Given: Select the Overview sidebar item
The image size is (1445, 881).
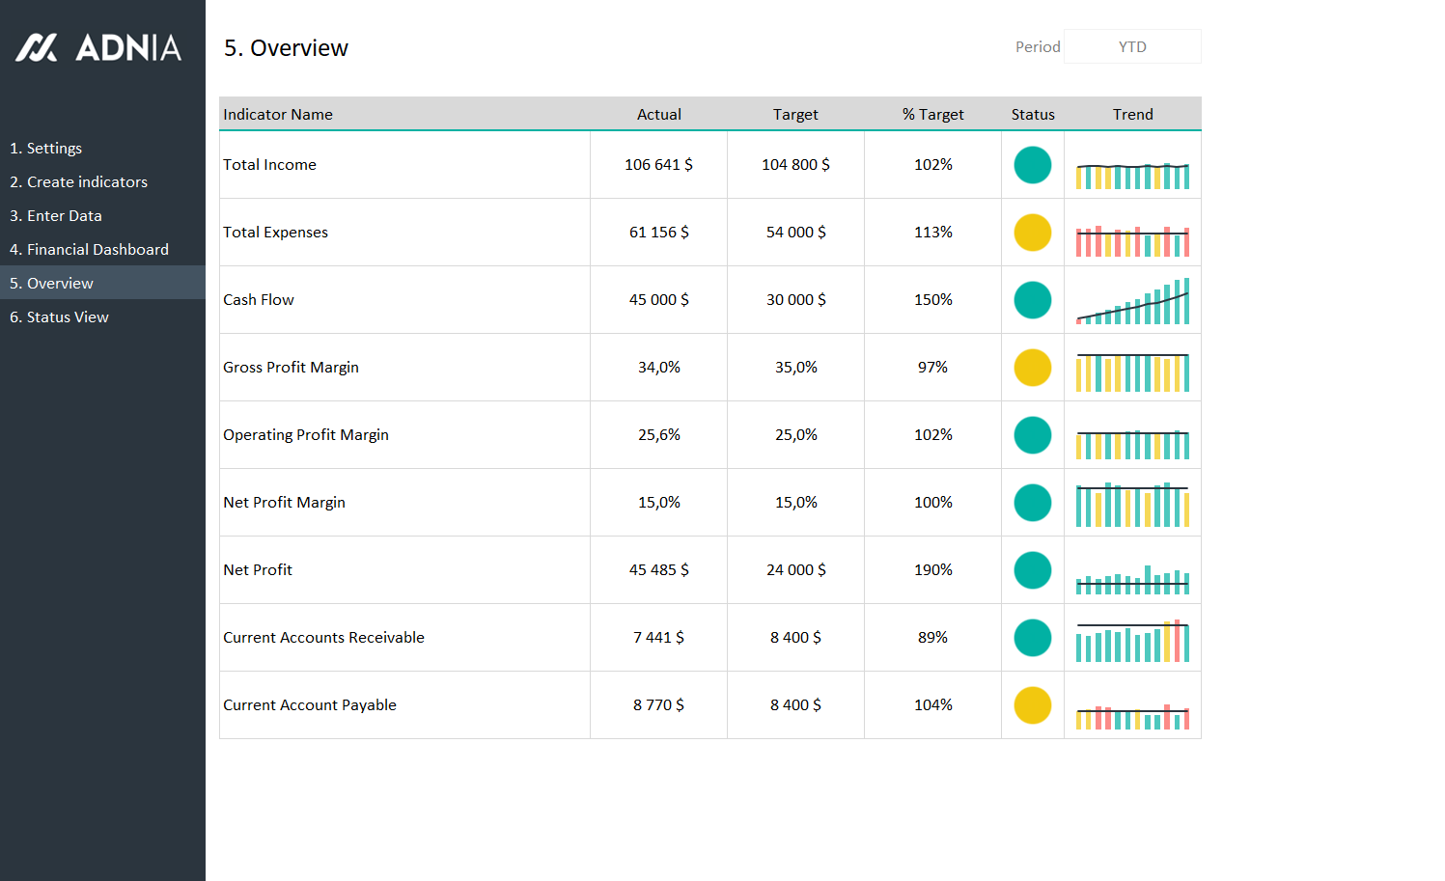Looking at the screenshot, I should 51,283.
